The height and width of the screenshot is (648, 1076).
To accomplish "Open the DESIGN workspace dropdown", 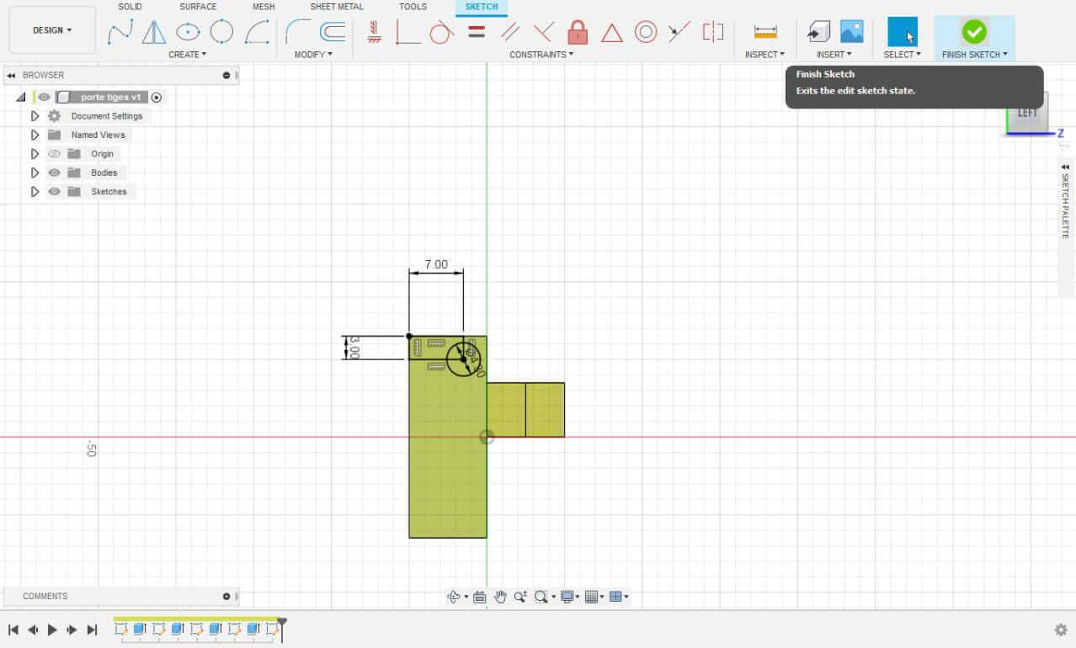I will tap(52, 30).
